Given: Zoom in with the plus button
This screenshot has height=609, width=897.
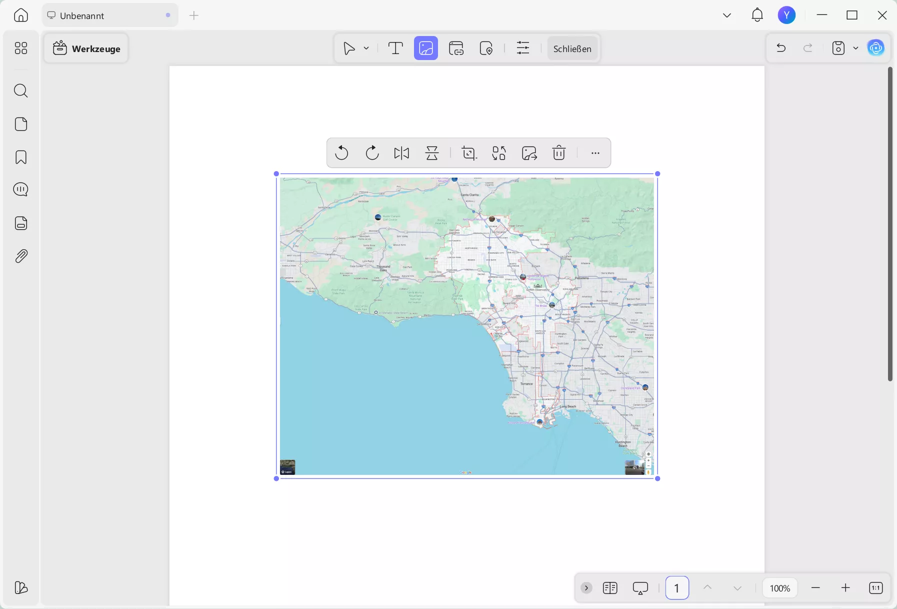Looking at the screenshot, I should click(x=845, y=588).
